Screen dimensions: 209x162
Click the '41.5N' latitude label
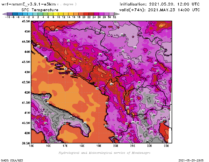(x=26, y=102)
